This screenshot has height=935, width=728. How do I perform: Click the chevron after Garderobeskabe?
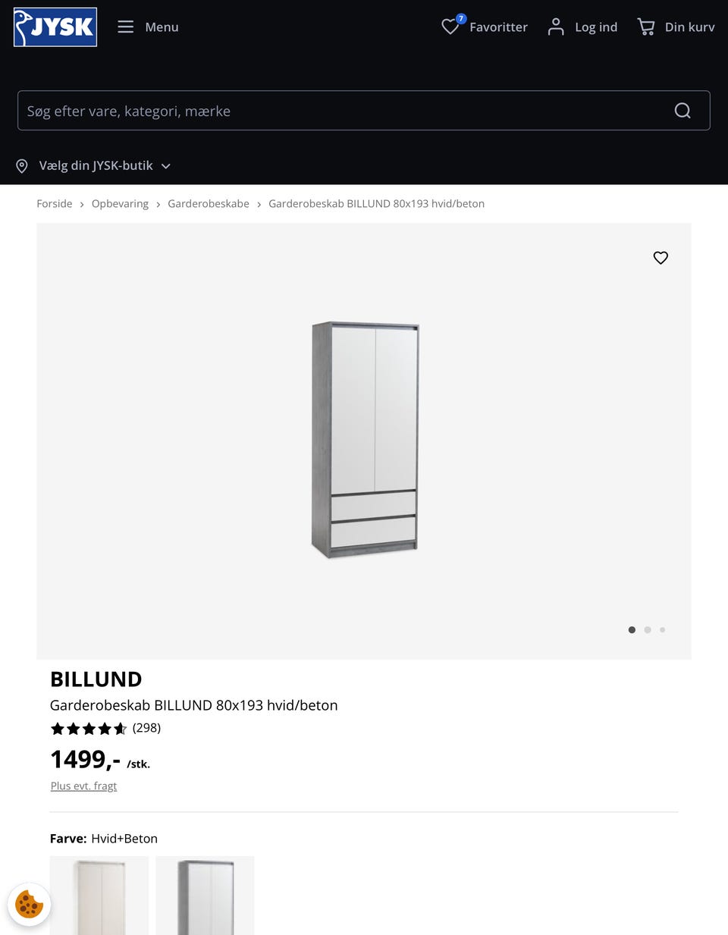pos(259,204)
